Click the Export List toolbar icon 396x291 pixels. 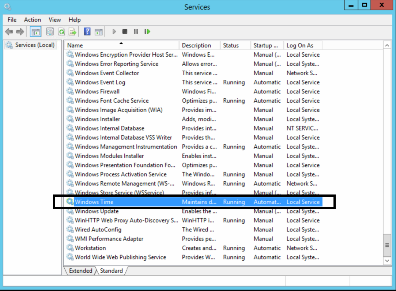pos(72,31)
